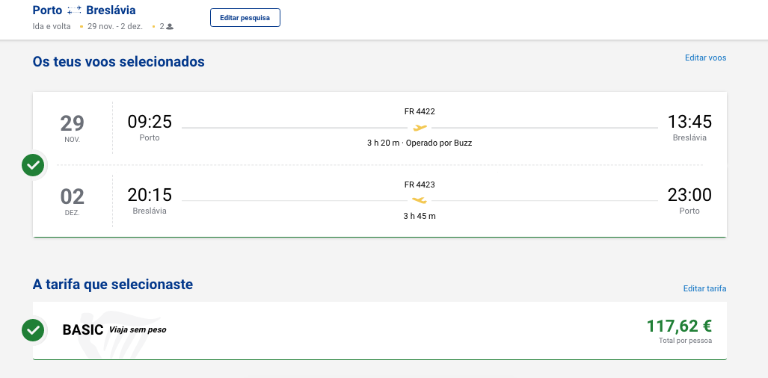
Task: Click the 09:25 Porto departure time
Action: point(150,122)
